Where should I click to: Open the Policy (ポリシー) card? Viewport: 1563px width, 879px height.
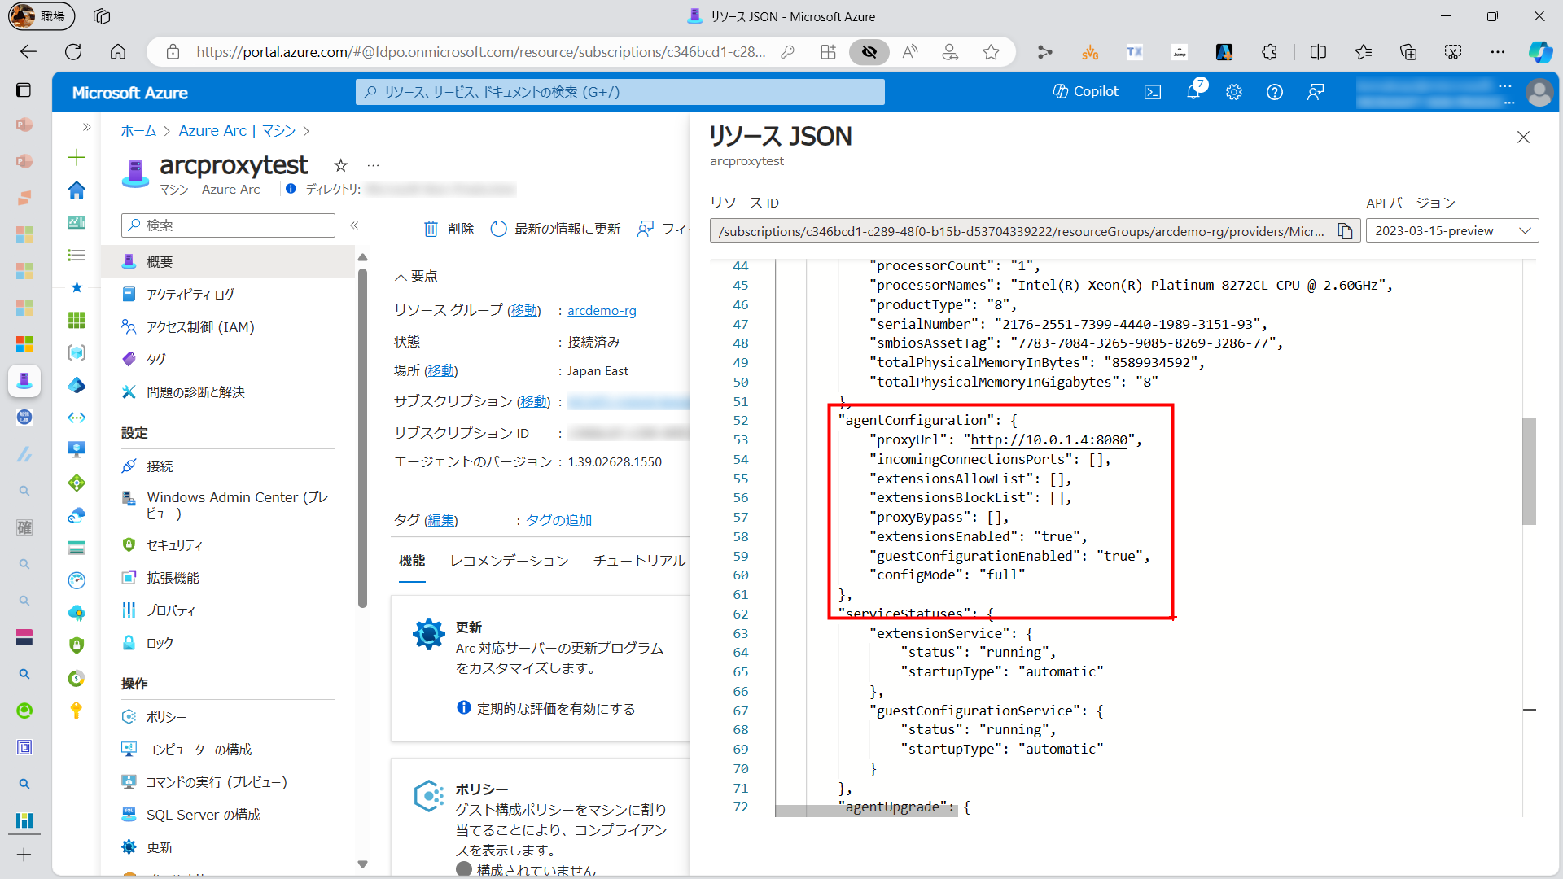pyautogui.click(x=541, y=817)
